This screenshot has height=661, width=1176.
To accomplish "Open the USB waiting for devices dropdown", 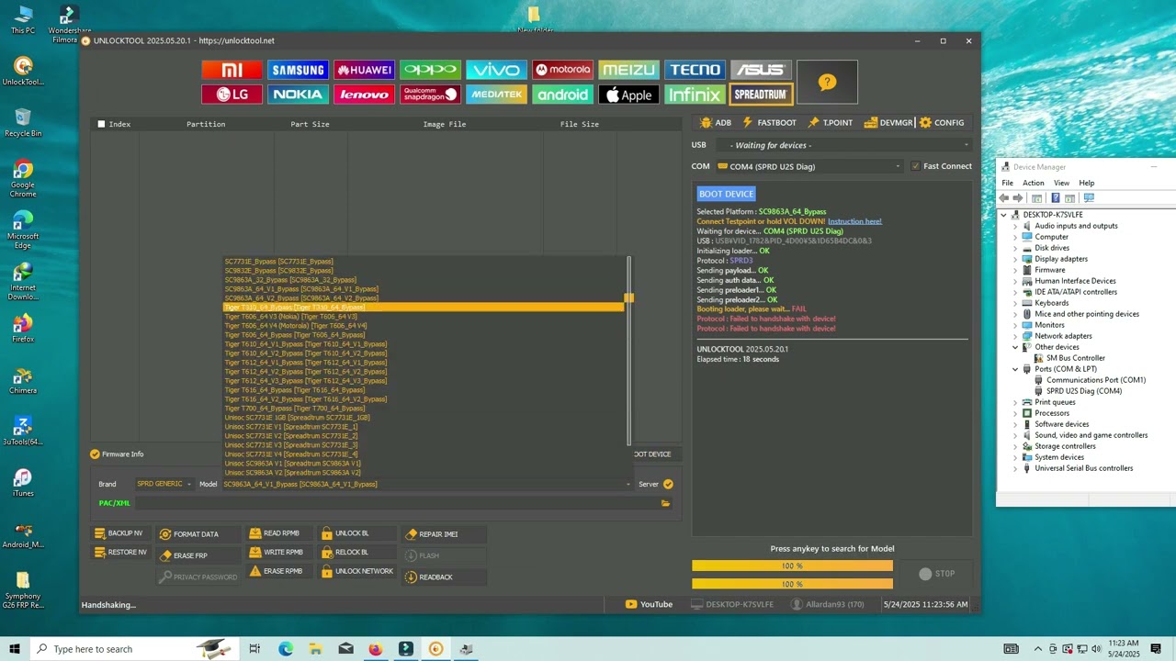I will pyautogui.click(x=844, y=145).
